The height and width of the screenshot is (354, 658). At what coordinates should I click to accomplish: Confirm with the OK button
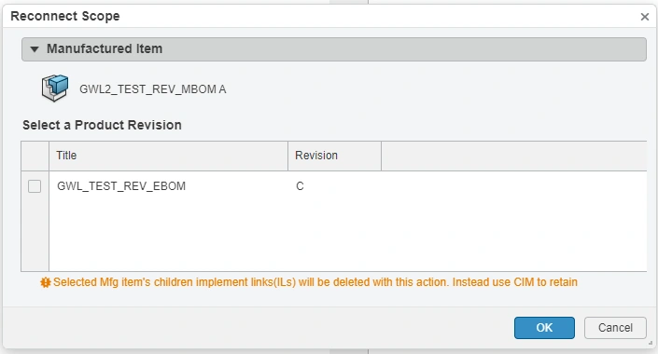[x=544, y=328]
